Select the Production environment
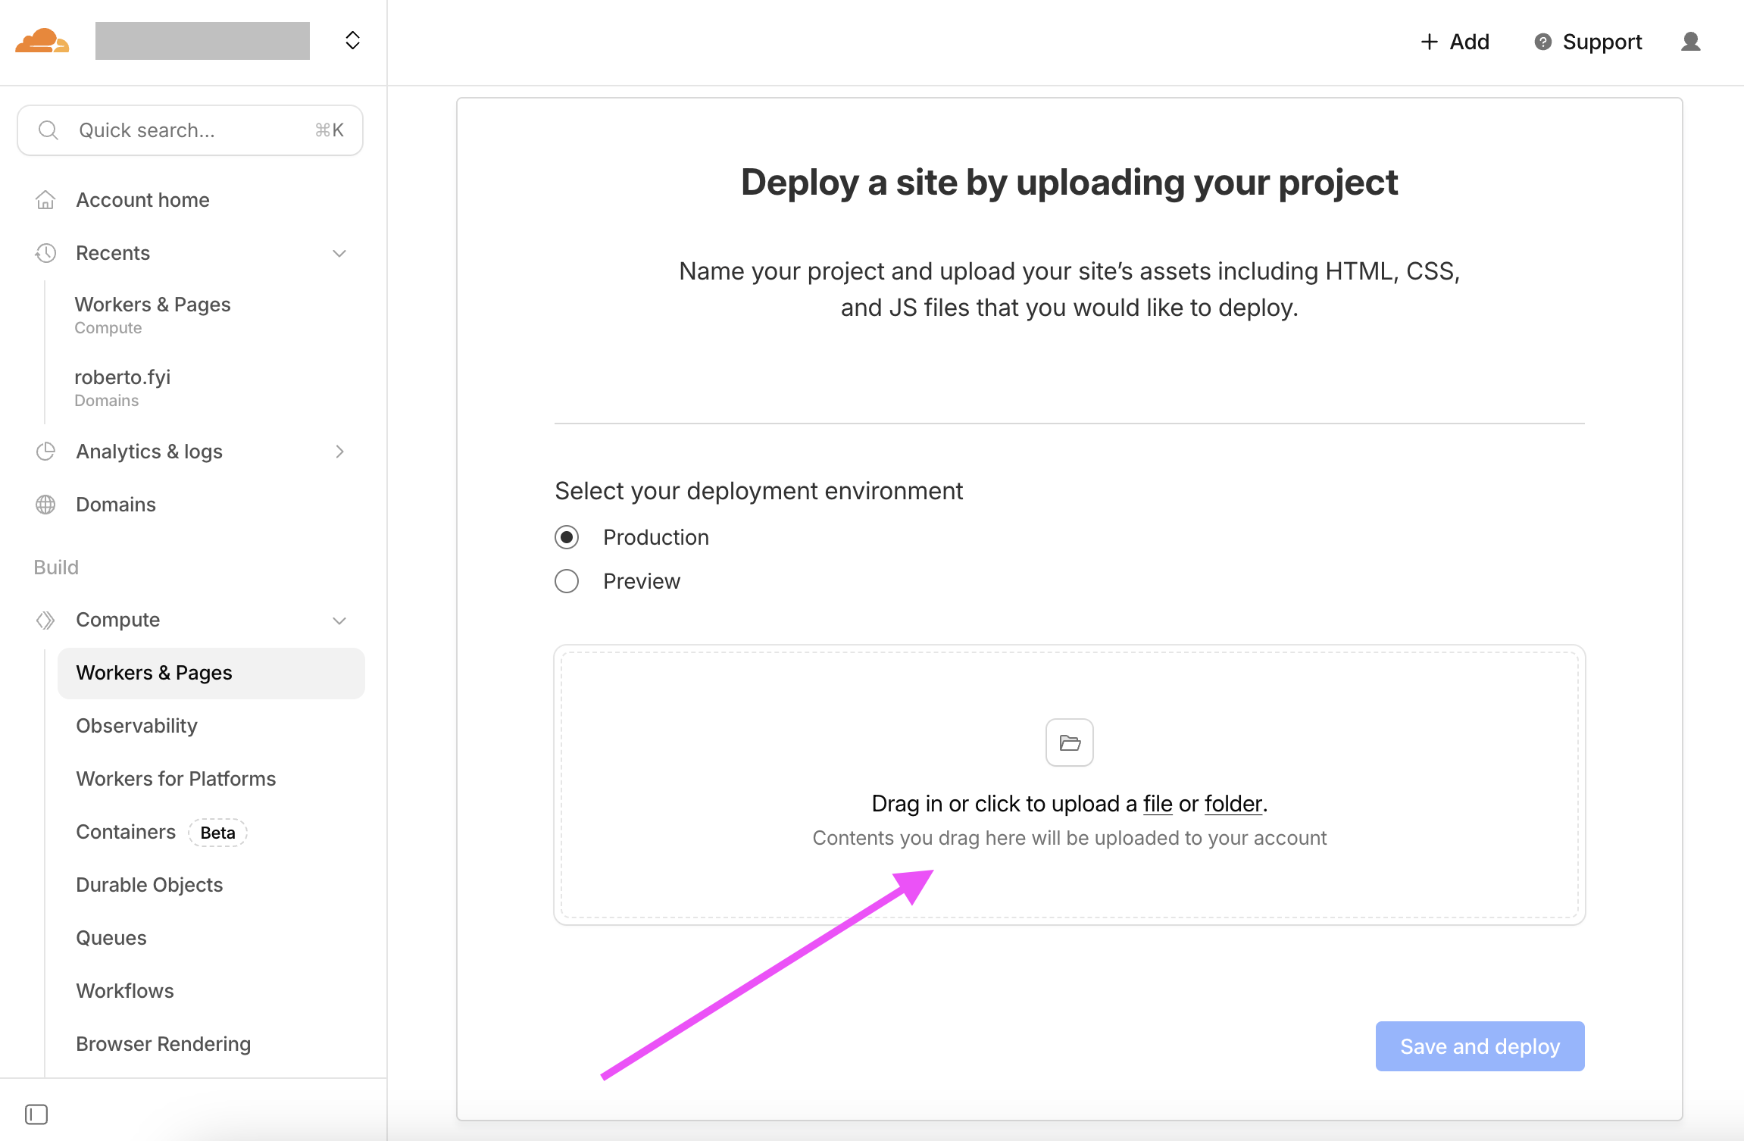 tap(567, 537)
